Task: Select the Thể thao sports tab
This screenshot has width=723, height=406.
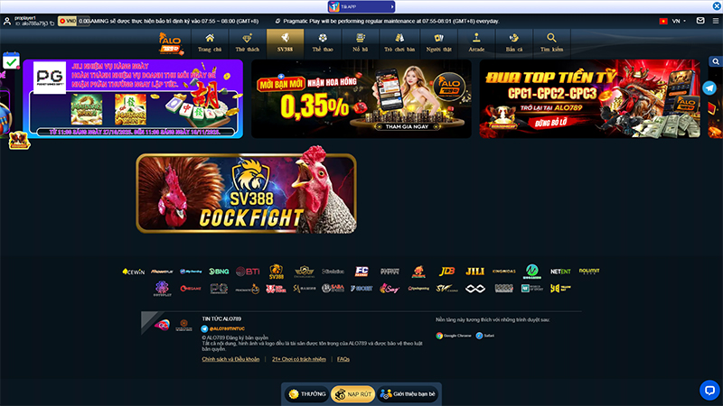Action: tap(323, 41)
